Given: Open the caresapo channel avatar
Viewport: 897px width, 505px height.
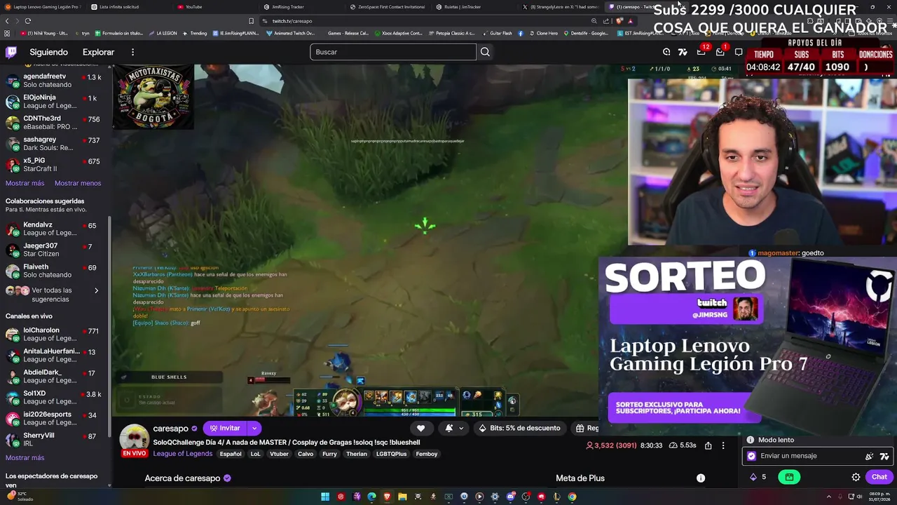Looking at the screenshot, I should (x=134, y=438).
